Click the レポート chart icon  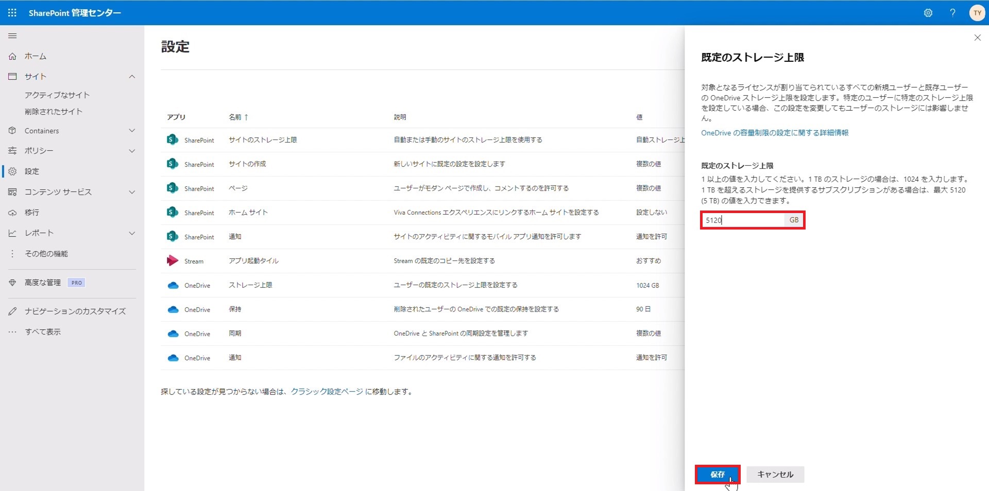[12, 233]
